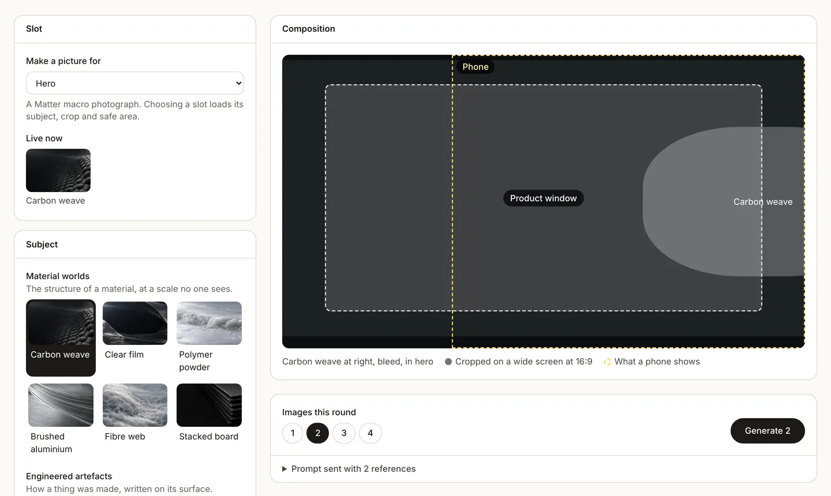This screenshot has height=496, width=831.
Task: Click 'Carbon weave at right, bleed, in hero' caption
Action: (358, 362)
